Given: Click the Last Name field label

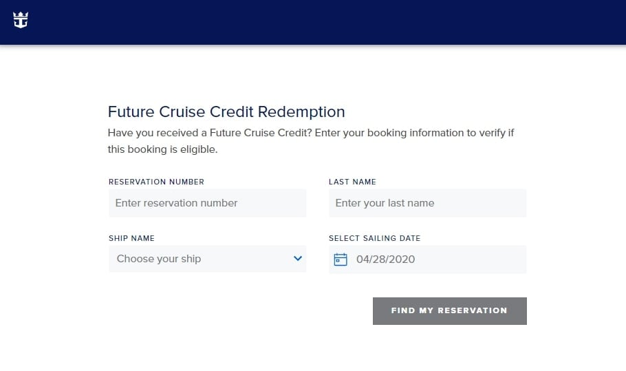Looking at the screenshot, I should point(352,182).
